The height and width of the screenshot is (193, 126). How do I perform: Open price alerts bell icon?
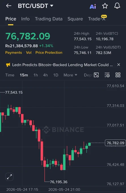coord(117,6)
